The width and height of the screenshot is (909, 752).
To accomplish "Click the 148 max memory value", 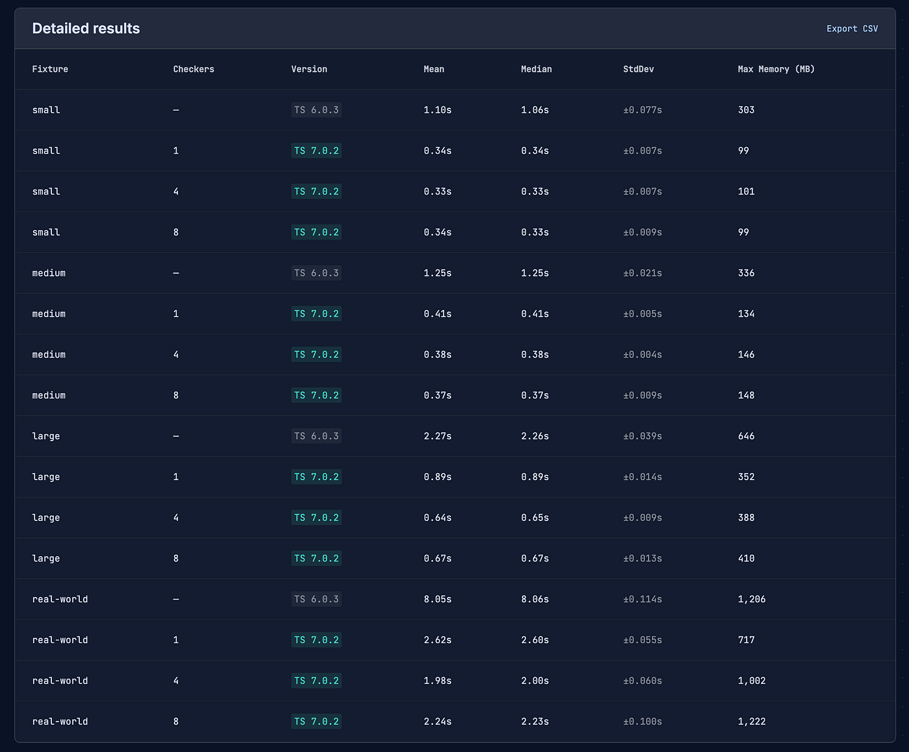I will 746,396.
